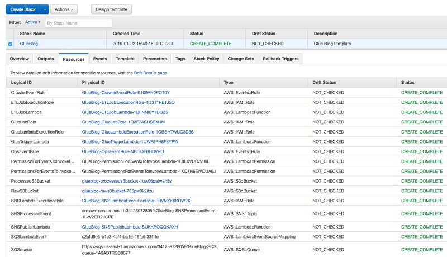Expand the Active filter dropdown
This screenshot has width=447, height=257.
tap(34, 23)
